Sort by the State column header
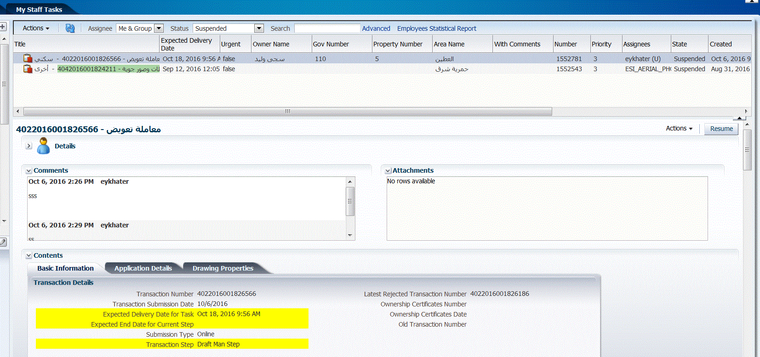Image resolution: width=760 pixels, height=357 pixels. click(690, 44)
